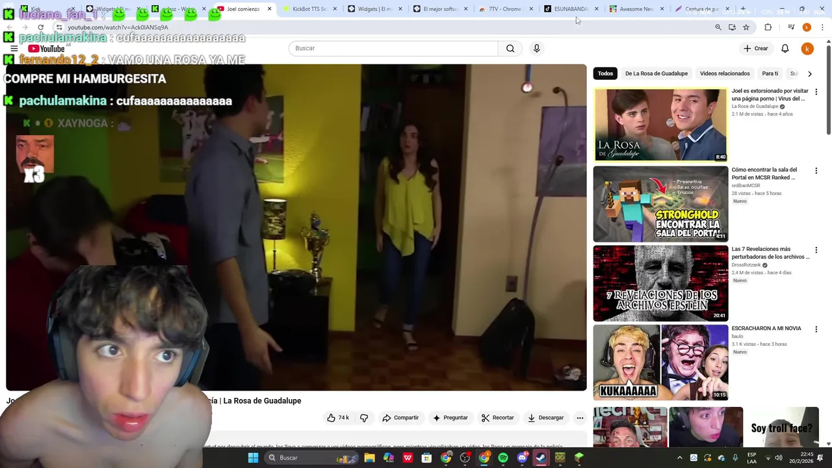
Task: Open File Explorer from taskbar
Action: coord(369,458)
